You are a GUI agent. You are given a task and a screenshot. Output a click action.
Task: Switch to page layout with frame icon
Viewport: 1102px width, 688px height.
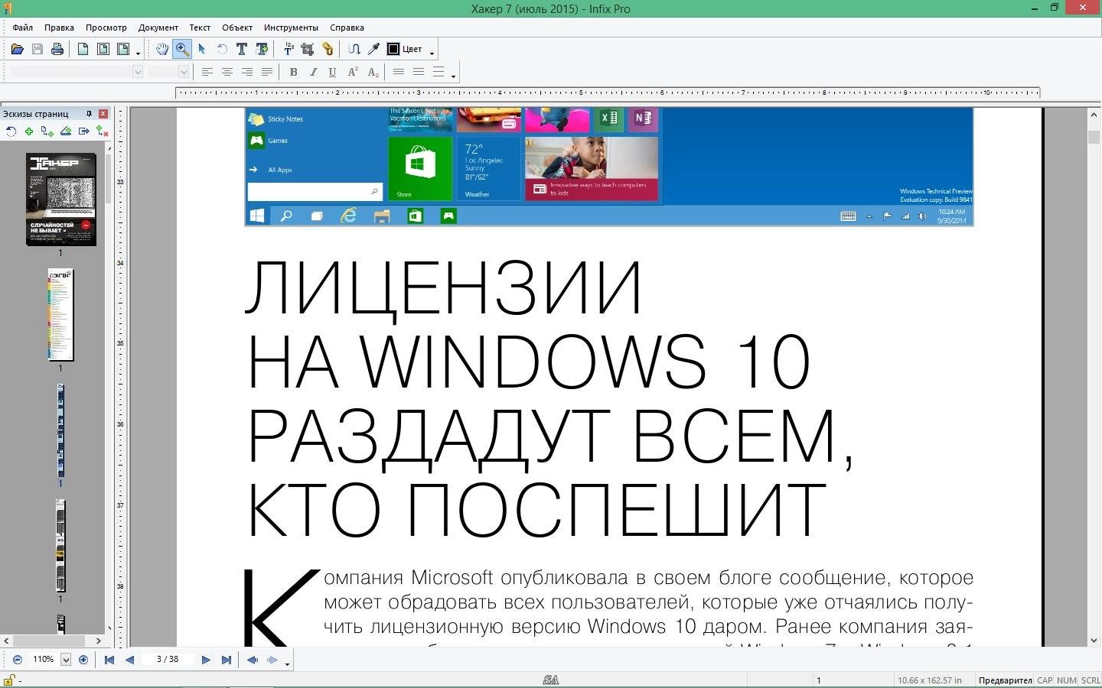[103, 50]
